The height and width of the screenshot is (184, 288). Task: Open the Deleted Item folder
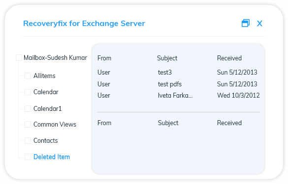52,157
